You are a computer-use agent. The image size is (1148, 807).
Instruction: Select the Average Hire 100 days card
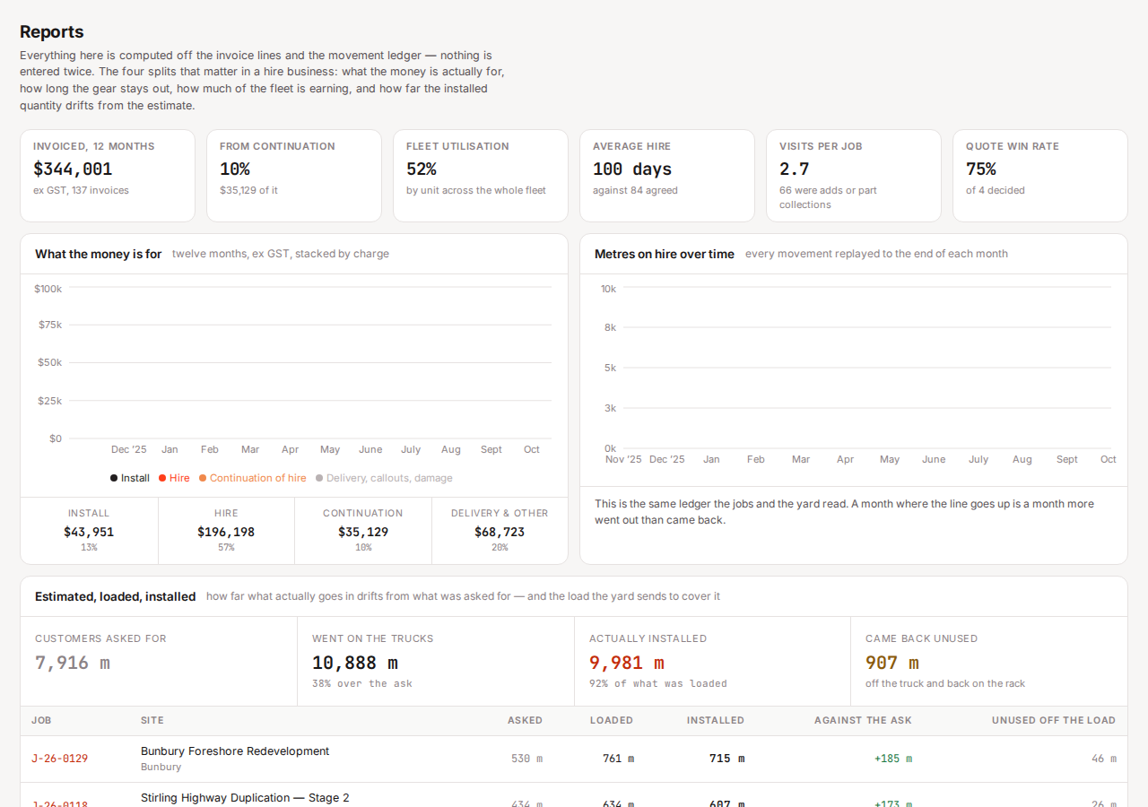point(667,176)
